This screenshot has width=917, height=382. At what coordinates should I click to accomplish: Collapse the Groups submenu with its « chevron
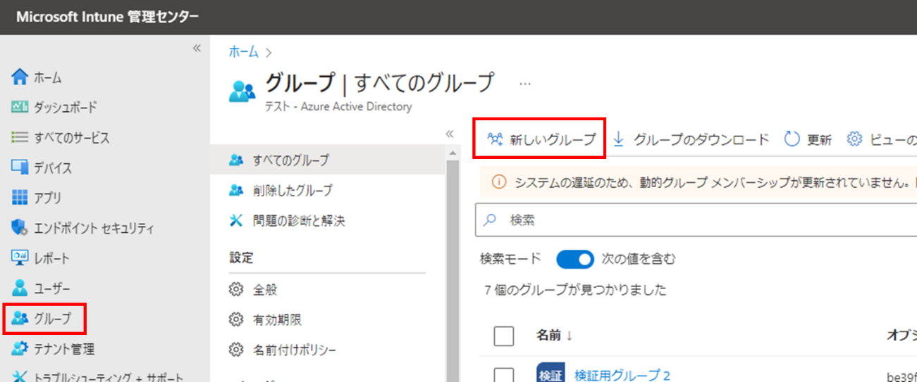450,134
